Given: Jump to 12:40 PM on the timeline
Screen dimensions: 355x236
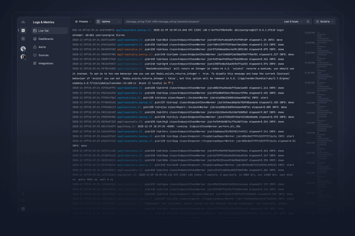Looking at the screenshot, I should [309, 73].
